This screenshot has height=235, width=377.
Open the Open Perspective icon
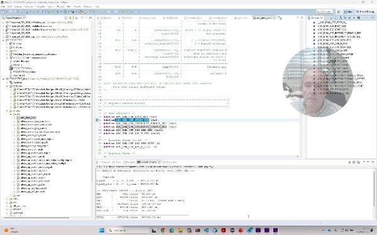click(x=339, y=11)
